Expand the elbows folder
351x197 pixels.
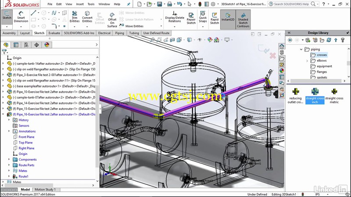point(307,60)
